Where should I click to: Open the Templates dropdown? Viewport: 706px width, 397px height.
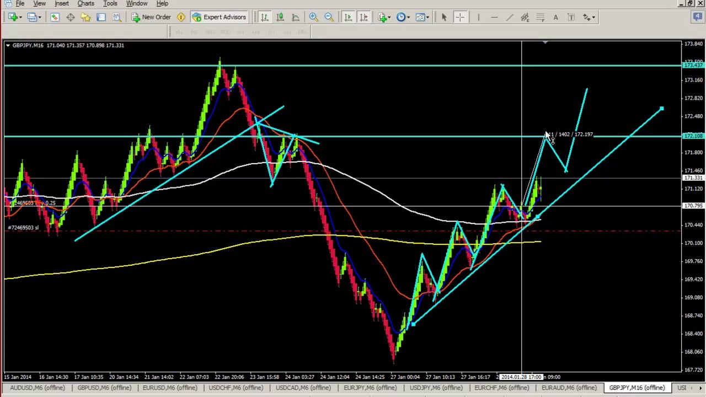(422, 17)
